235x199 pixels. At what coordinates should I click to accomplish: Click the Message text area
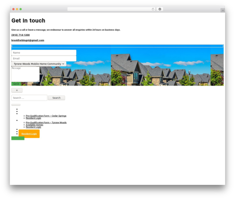point(25,74)
